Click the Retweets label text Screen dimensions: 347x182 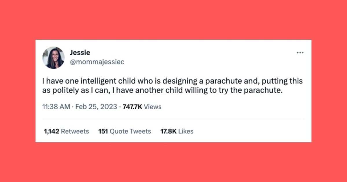pyautogui.click(x=74, y=131)
